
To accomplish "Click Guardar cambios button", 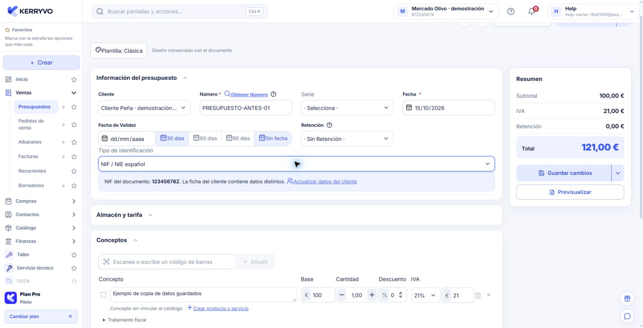I will point(564,173).
